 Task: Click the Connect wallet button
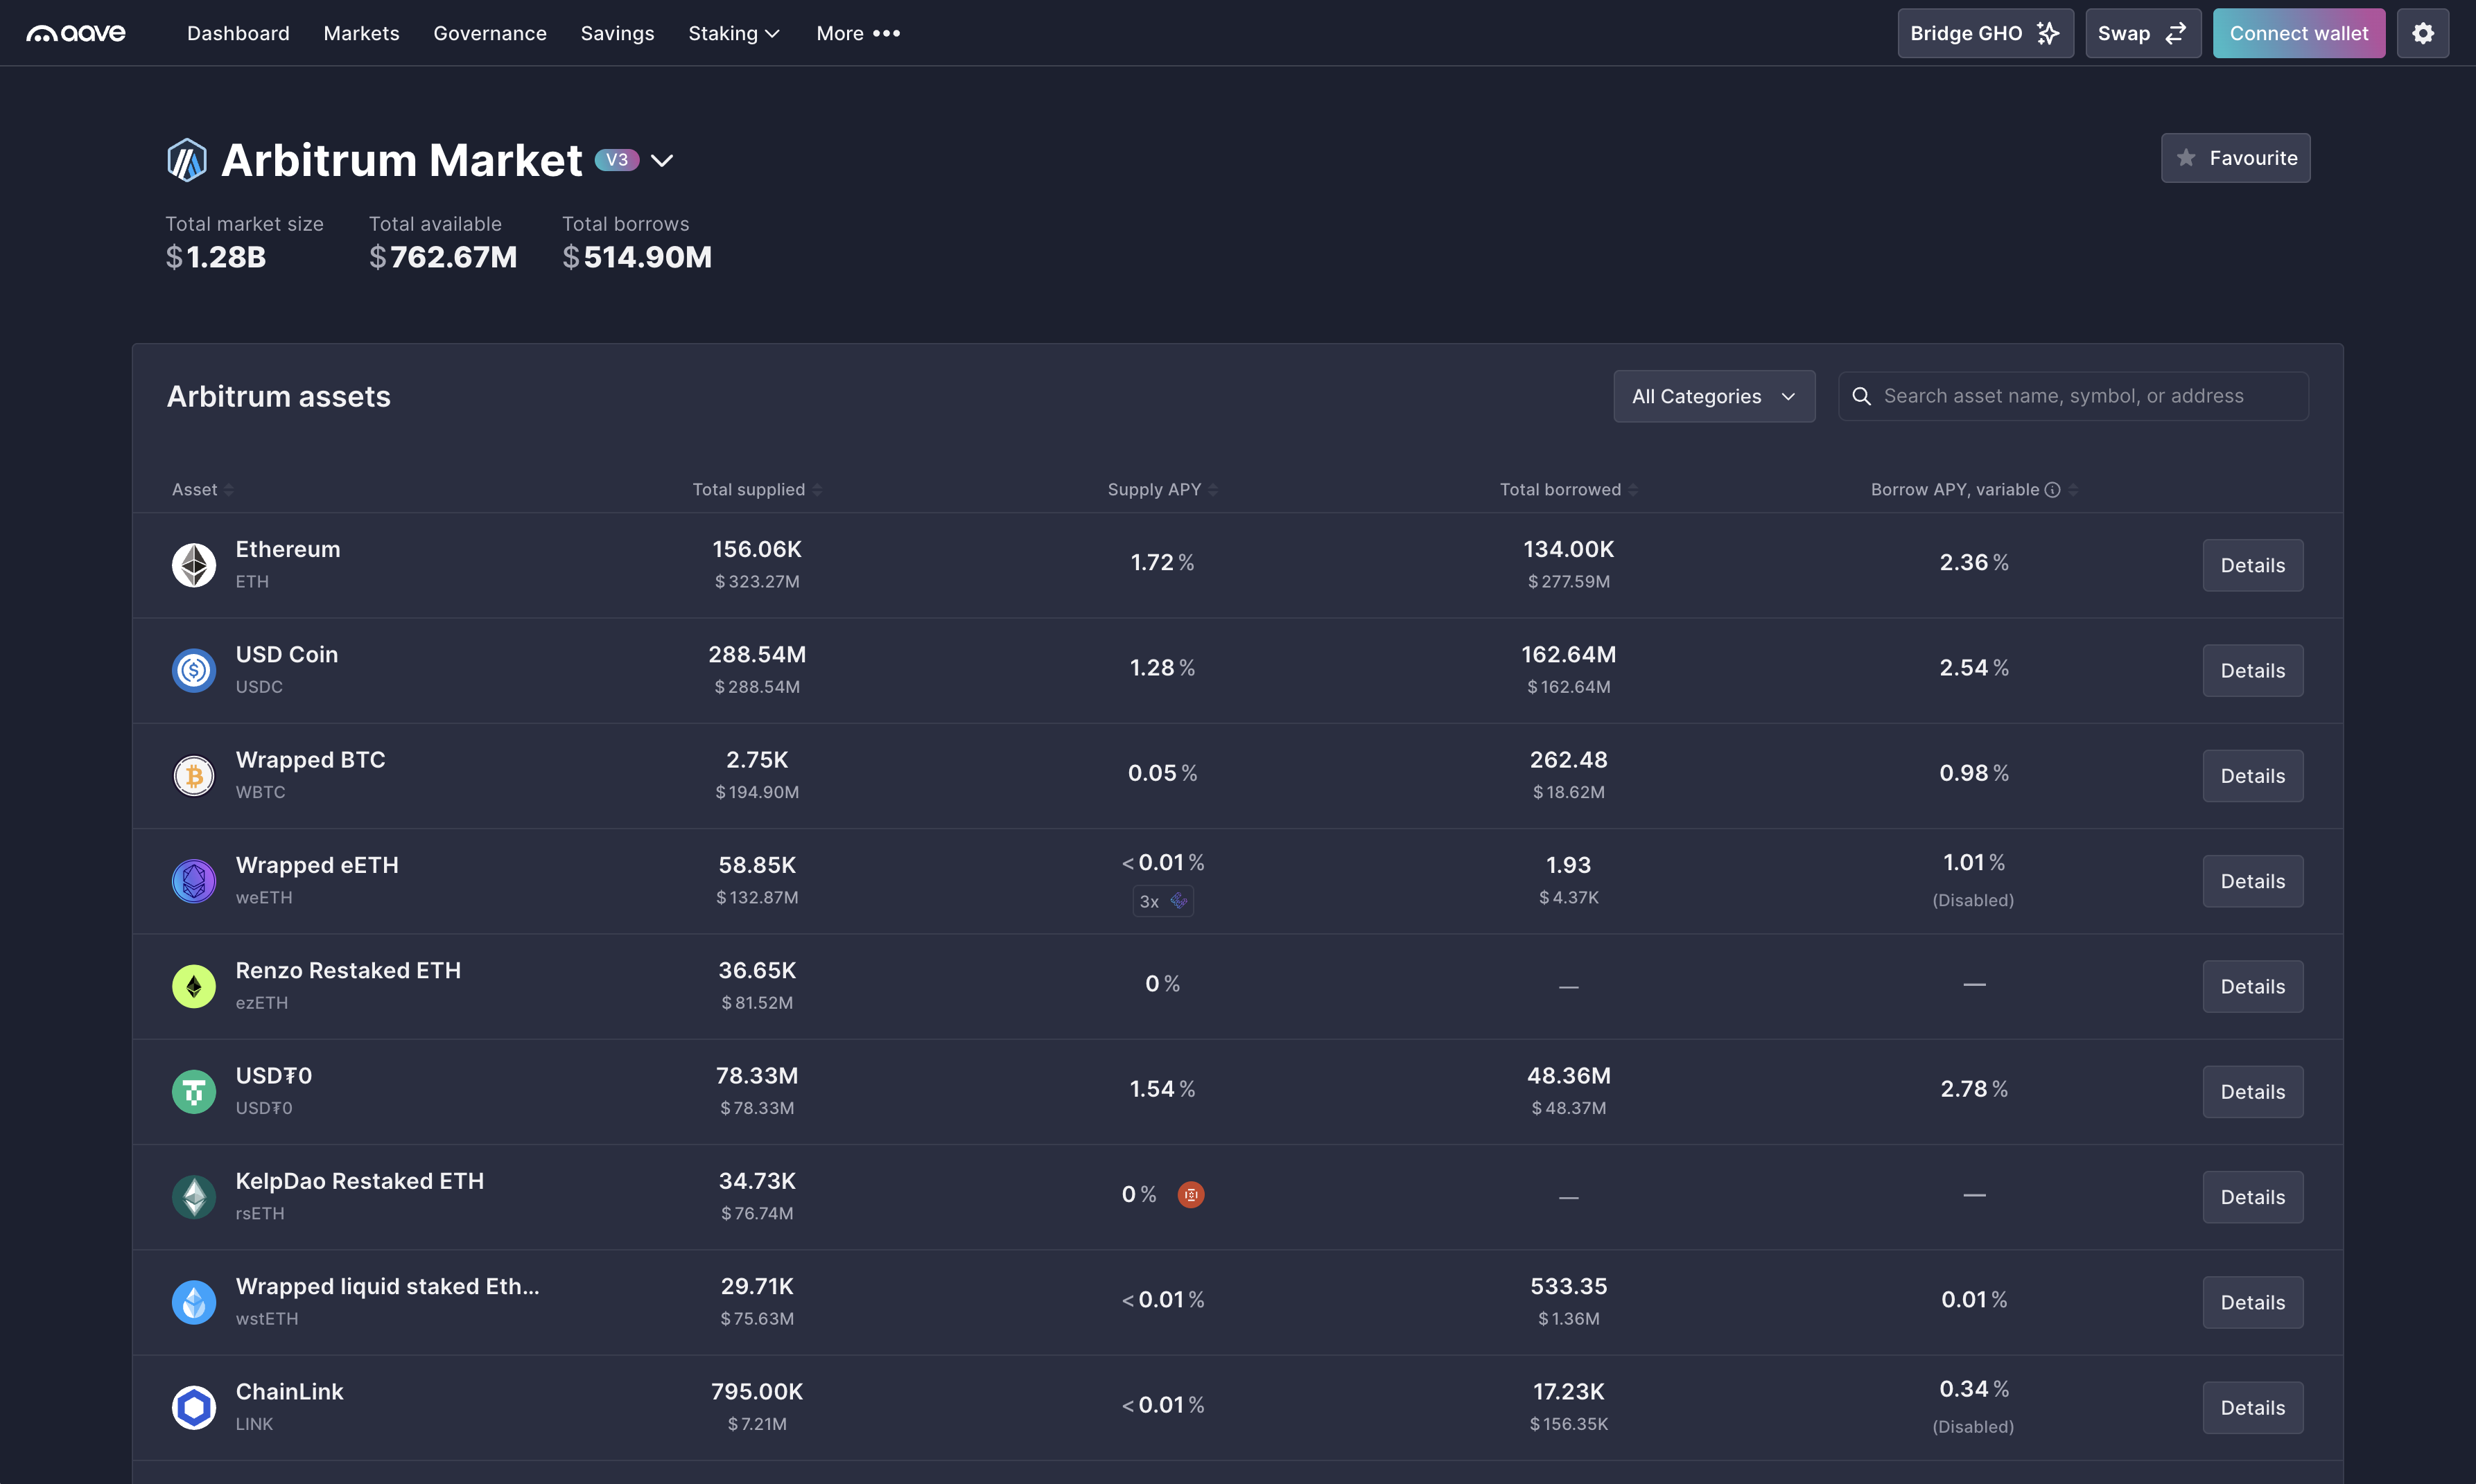pyautogui.click(x=2298, y=32)
